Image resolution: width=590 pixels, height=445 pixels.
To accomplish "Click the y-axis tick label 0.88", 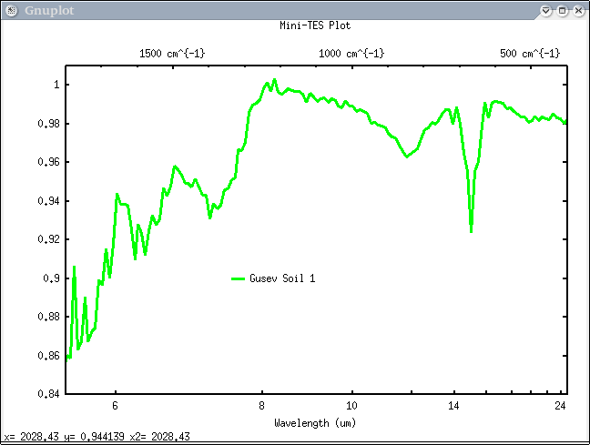I will pyautogui.click(x=48, y=317).
